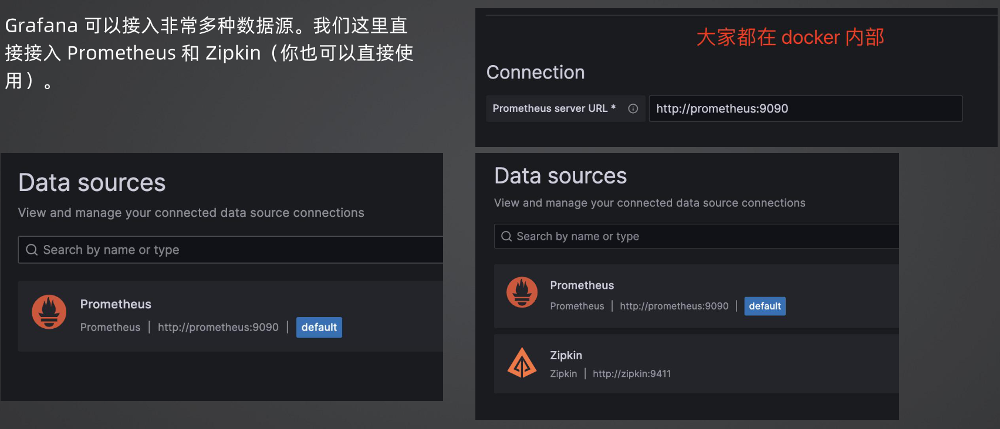
Task: Focus the Prometheus server URL input field
Action: coord(805,108)
